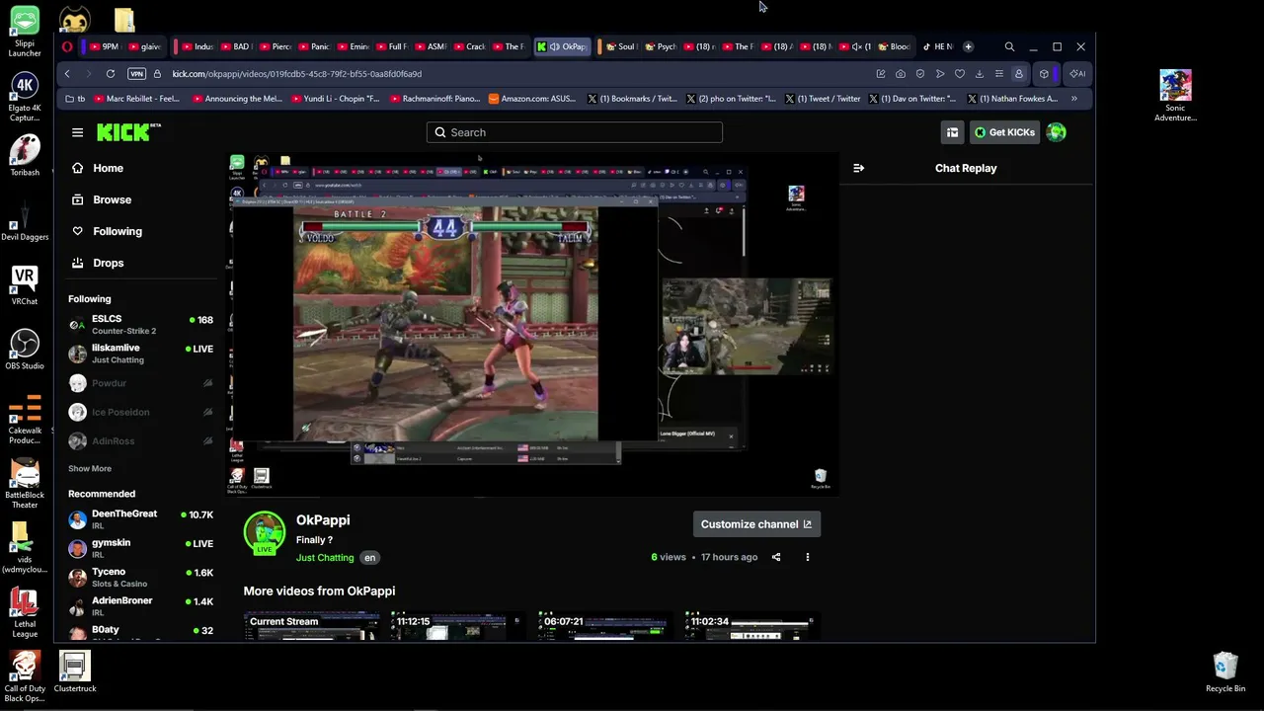Click the Customize channel button

(x=756, y=524)
